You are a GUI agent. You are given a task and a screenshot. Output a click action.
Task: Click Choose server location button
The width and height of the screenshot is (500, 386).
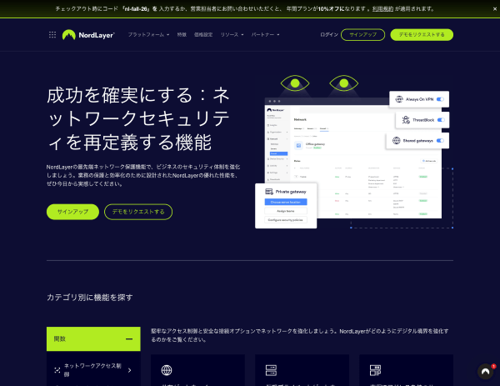(x=286, y=202)
